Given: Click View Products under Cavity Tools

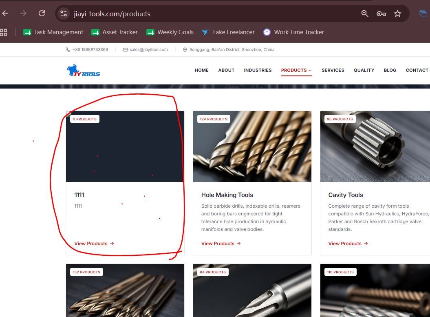Looking at the screenshot, I should (x=348, y=244).
